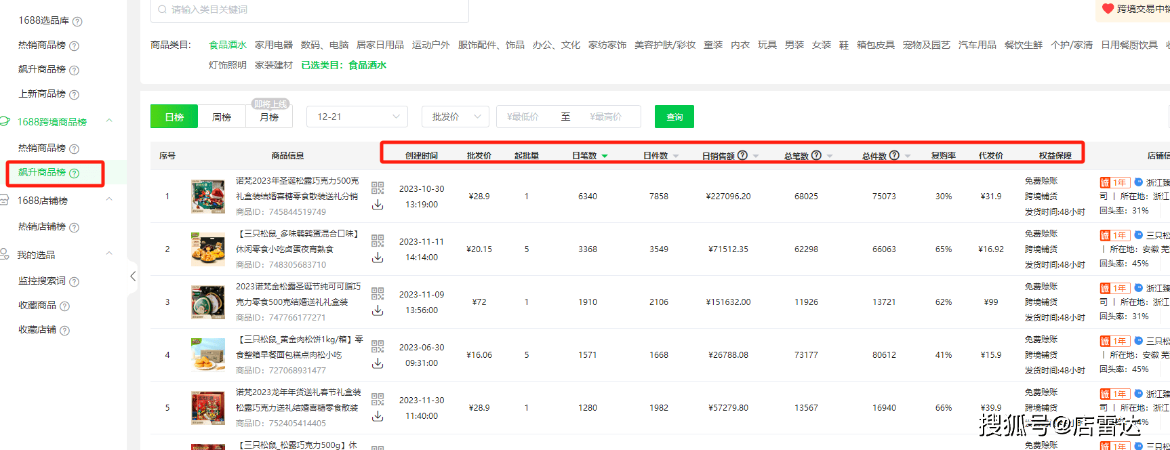Select the 数码、电脑 category
This screenshot has width=1170, height=450.
[x=325, y=45]
